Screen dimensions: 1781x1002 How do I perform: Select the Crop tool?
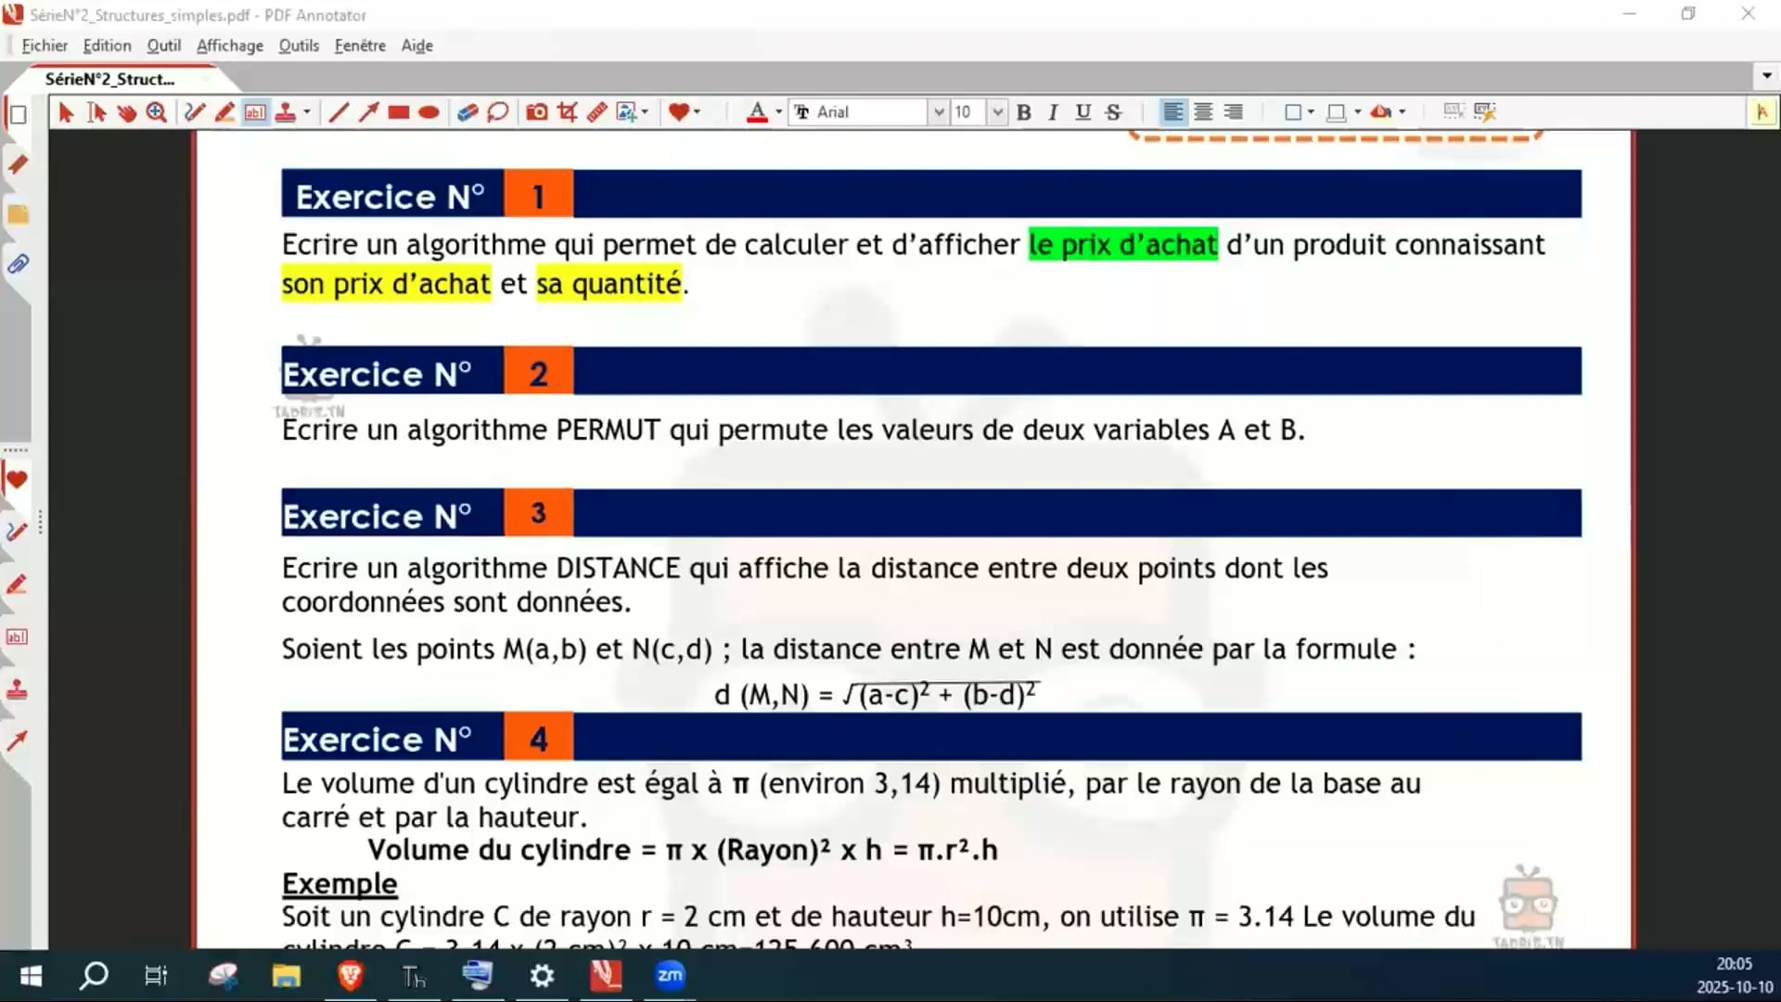tap(567, 112)
